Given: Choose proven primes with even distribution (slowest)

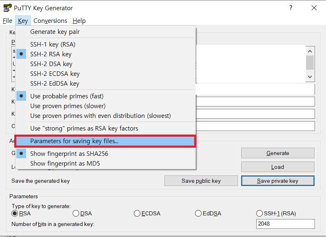Looking at the screenshot, I should click(105, 115).
